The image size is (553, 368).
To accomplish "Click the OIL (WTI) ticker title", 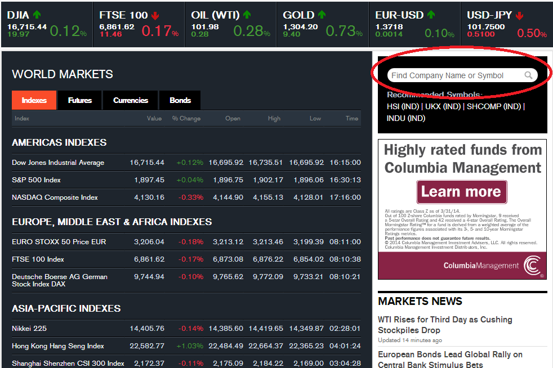I will pyautogui.click(x=215, y=15).
